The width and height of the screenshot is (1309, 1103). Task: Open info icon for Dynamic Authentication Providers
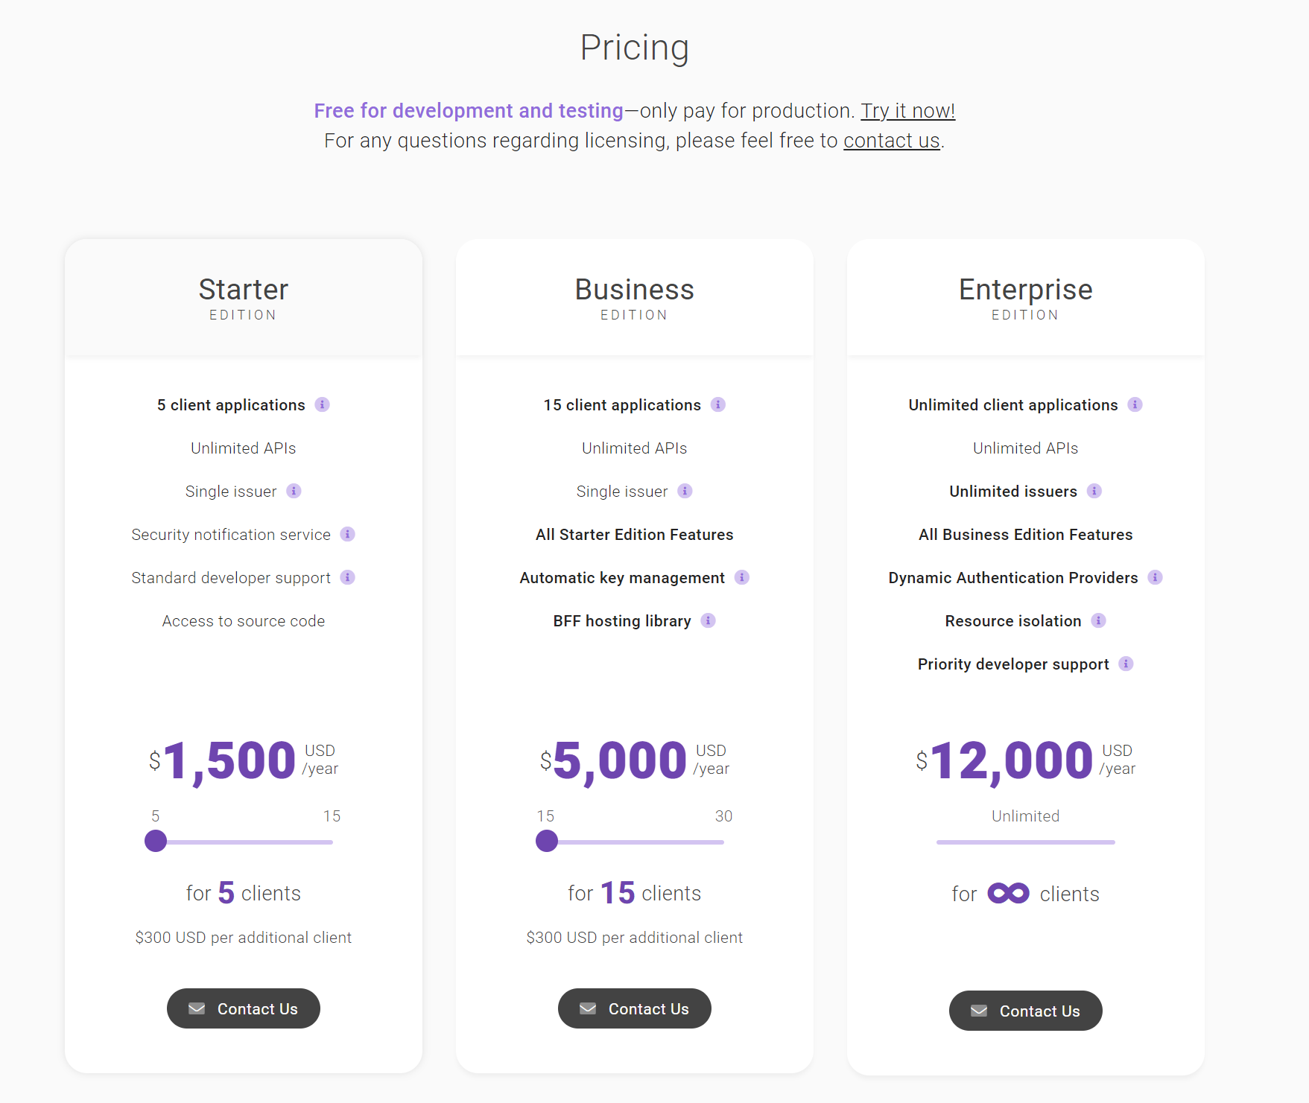[1155, 577]
